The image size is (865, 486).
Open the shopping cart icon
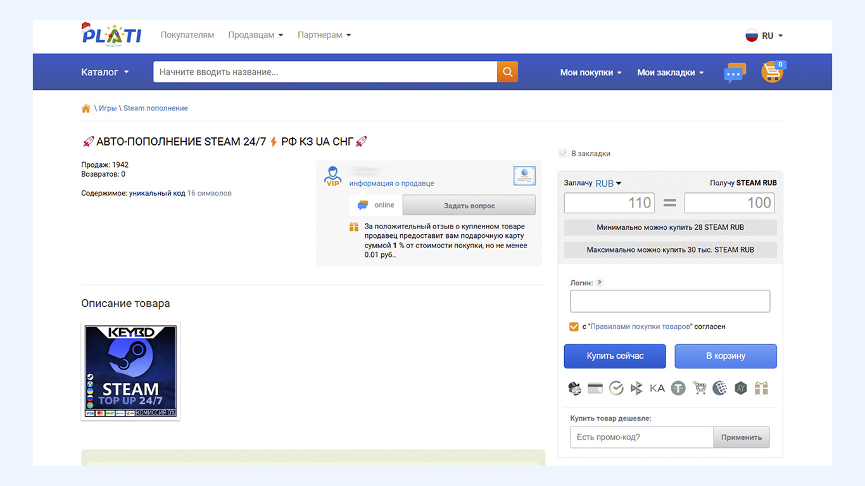(x=773, y=72)
